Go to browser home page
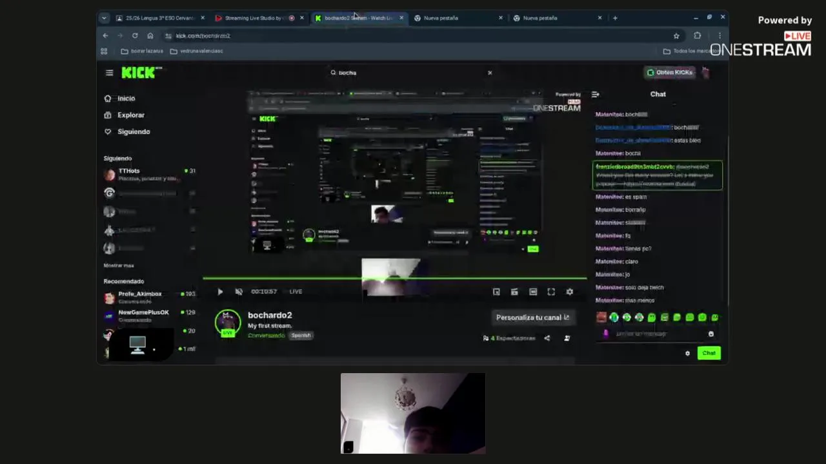 [x=150, y=35]
